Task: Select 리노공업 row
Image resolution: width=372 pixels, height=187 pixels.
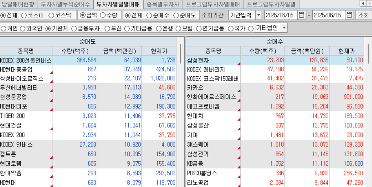Action: point(275,183)
